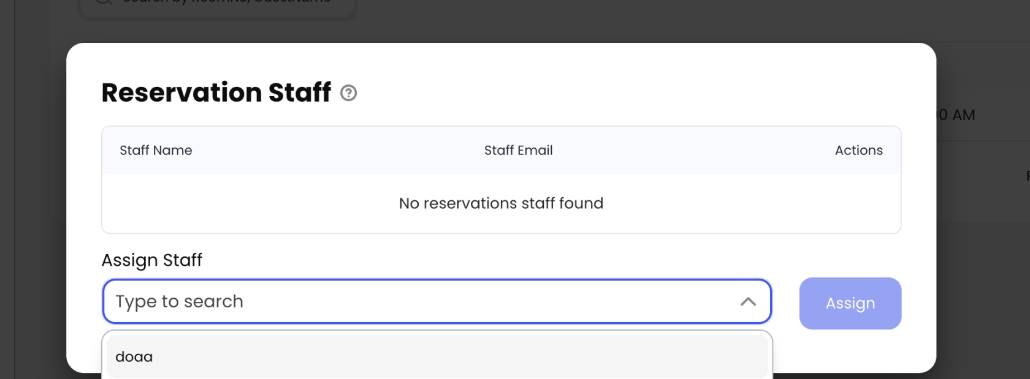Focus the Type to search field
The width and height of the screenshot is (1030, 379).
(417, 301)
